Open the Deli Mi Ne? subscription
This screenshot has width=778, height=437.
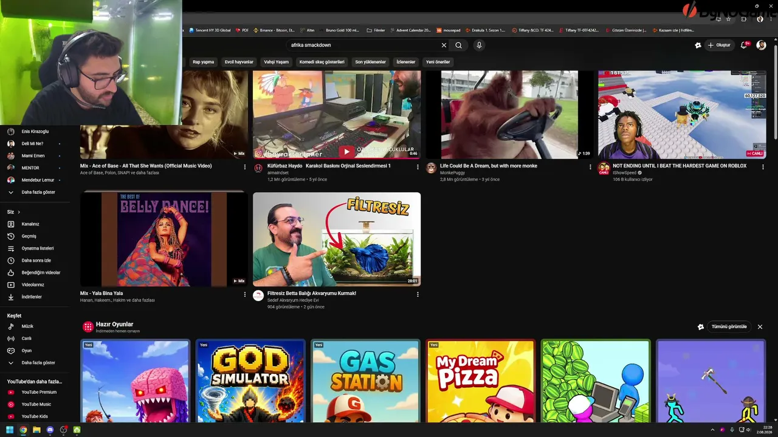click(x=34, y=144)
